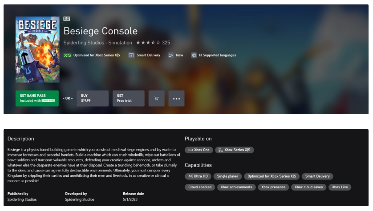Click the 4K Ultra HD capability tag

pyautogui.click(x=198, y=176)
